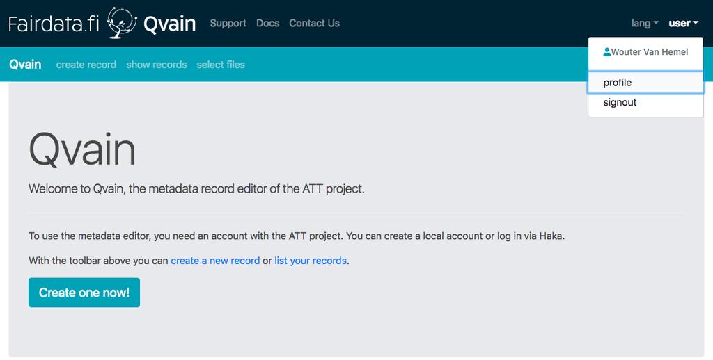Open the Support page

[228, 23]
